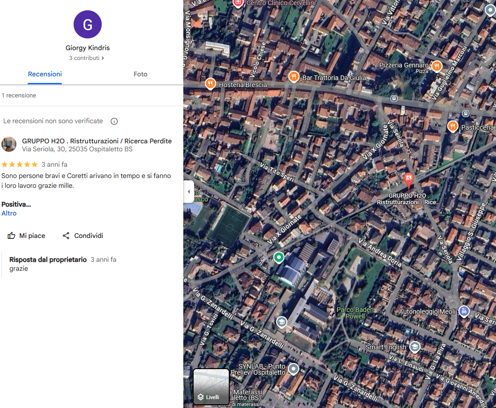
Task: Share the review with Condividi
Action: (x=83, y=236)
